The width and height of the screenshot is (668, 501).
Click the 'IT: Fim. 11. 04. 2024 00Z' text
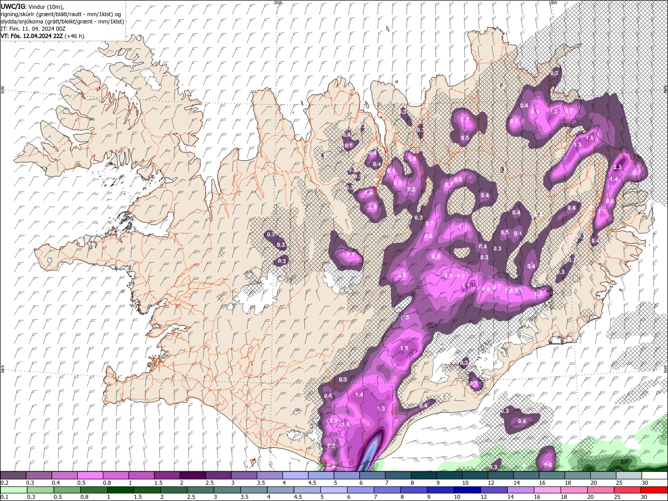(x=32, y=29)
